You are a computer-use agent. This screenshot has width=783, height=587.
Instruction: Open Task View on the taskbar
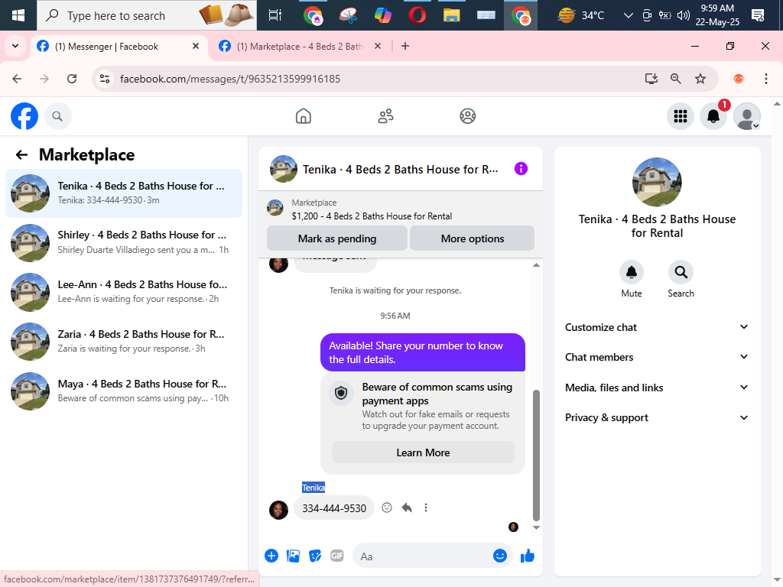tap(275, 15)
